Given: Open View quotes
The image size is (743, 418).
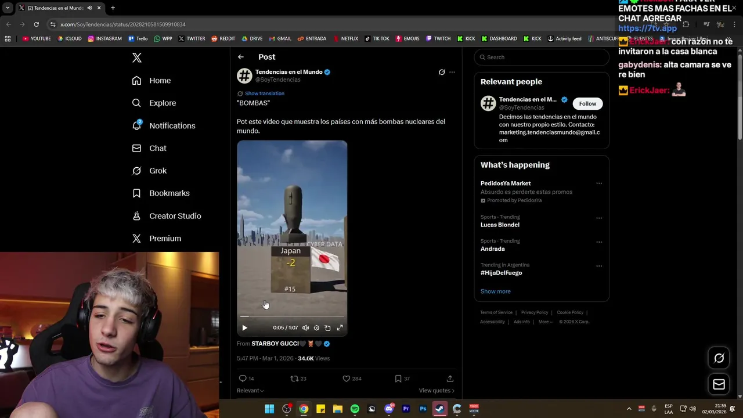Looking at the screenshot, I should (x=437, y=391).
